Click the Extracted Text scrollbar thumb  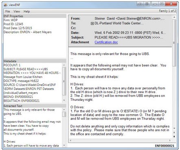point(64,114)
